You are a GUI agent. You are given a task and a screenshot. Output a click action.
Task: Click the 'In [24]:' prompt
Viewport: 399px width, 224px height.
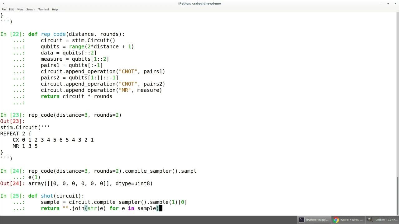[13, 171]
